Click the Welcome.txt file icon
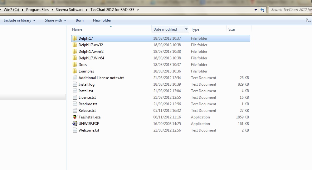The width and height of the screenshot is (312, 170). pyautogui.click(x=75, y=130)
